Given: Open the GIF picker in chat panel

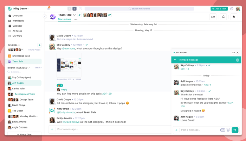Looking at the screenshot, I should (x=222, y=130).
